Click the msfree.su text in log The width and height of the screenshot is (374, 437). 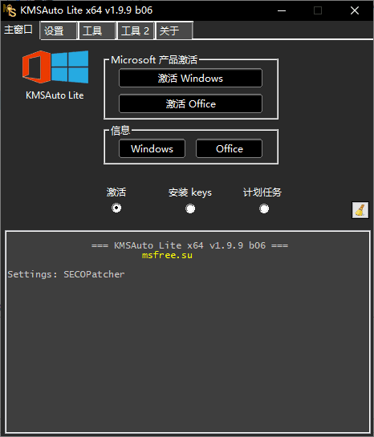[x=167, y=255]
